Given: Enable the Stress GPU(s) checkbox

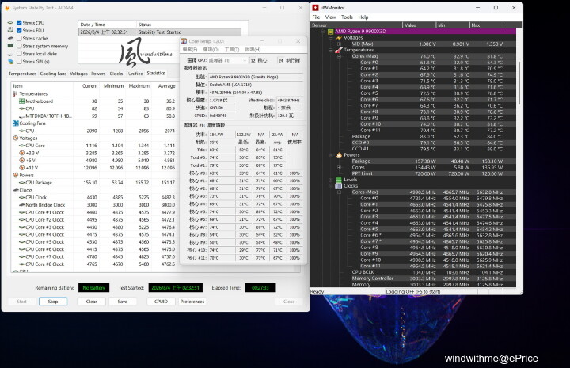Looking at the screenshot, I should pyautogui.click(x=19, y=62).
